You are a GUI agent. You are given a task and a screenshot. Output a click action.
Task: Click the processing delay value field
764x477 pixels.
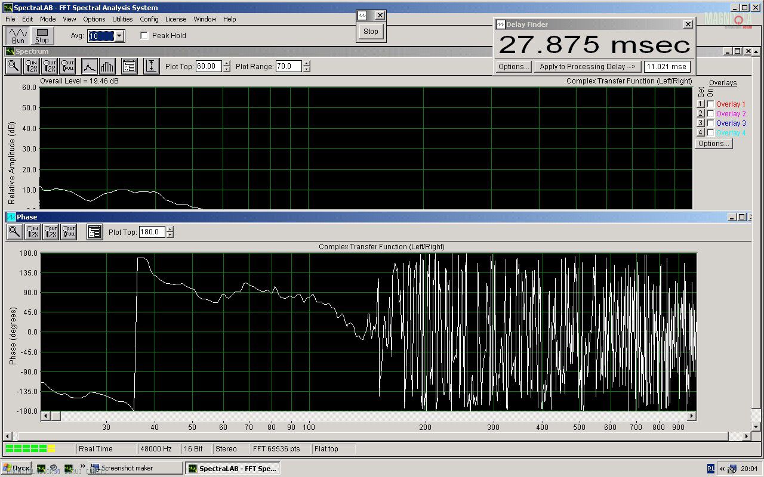tap(667, 67)
